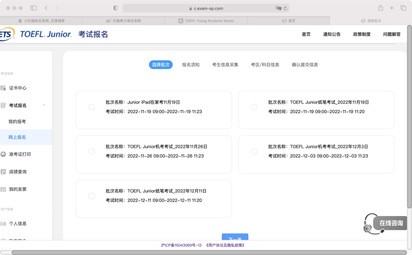Screen dimensions: 412x255
Task: Select the 机考考试_2022年11月26日 batch radio
Action: (x=92, y=152)
